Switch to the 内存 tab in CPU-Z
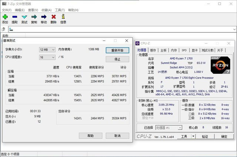Screen dimensions: 237x157 point(174,50)
